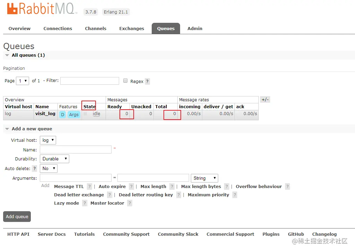
Task: Click the D durable feature badge
Action: [x=62, y=114]
